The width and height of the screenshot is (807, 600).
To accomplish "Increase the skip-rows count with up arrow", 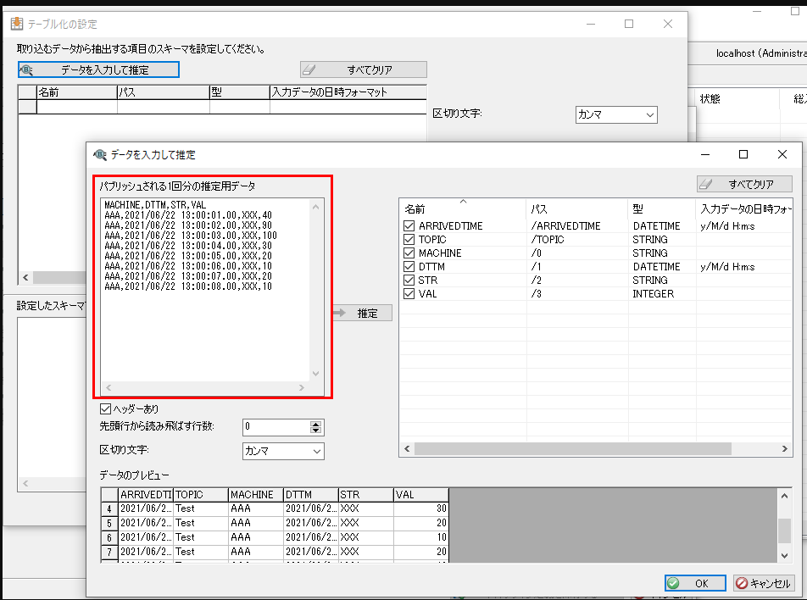I will click(x=315, y=424).
